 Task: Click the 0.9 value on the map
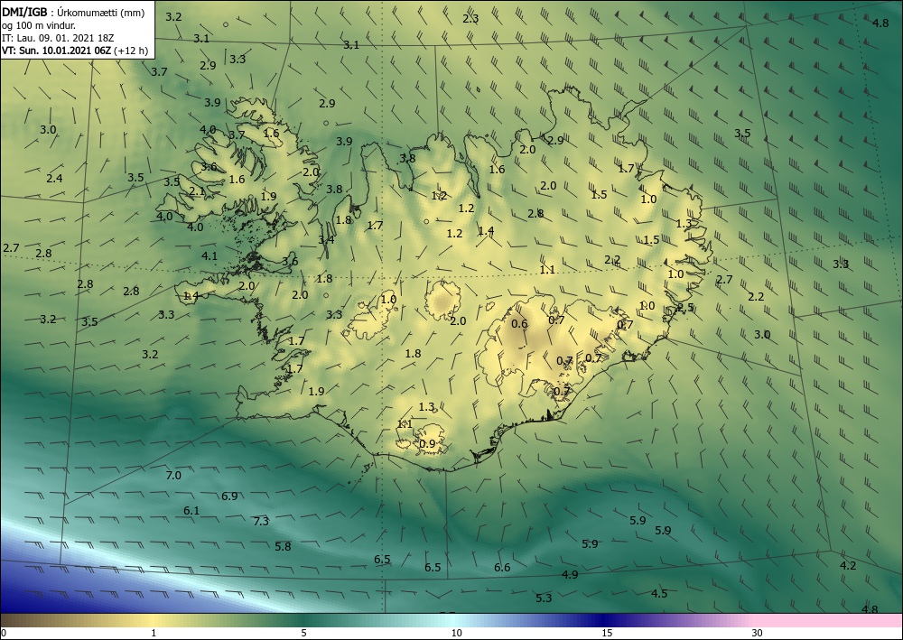pos(427,444)
